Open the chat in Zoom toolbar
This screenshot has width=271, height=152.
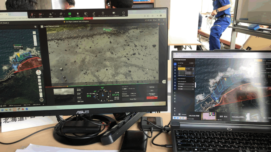pyautogui.click(x=61, y=14)
